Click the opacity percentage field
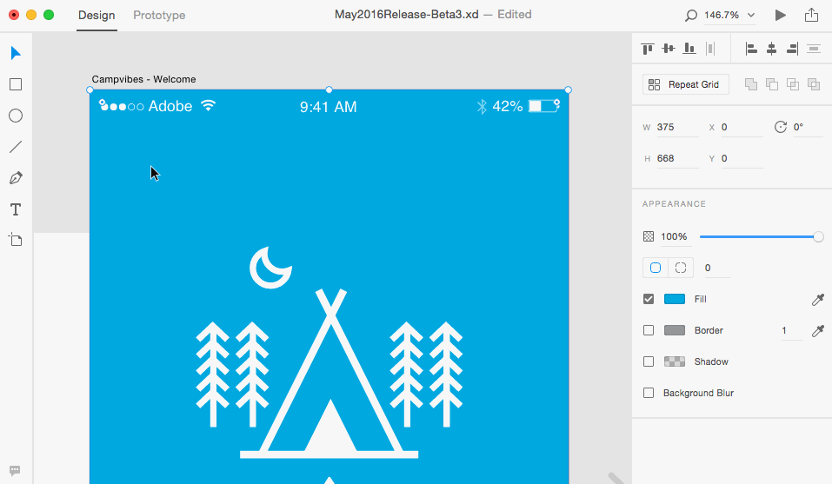This screenshot has width=832, height=484. pyautogui.click(x=676, y=237)
